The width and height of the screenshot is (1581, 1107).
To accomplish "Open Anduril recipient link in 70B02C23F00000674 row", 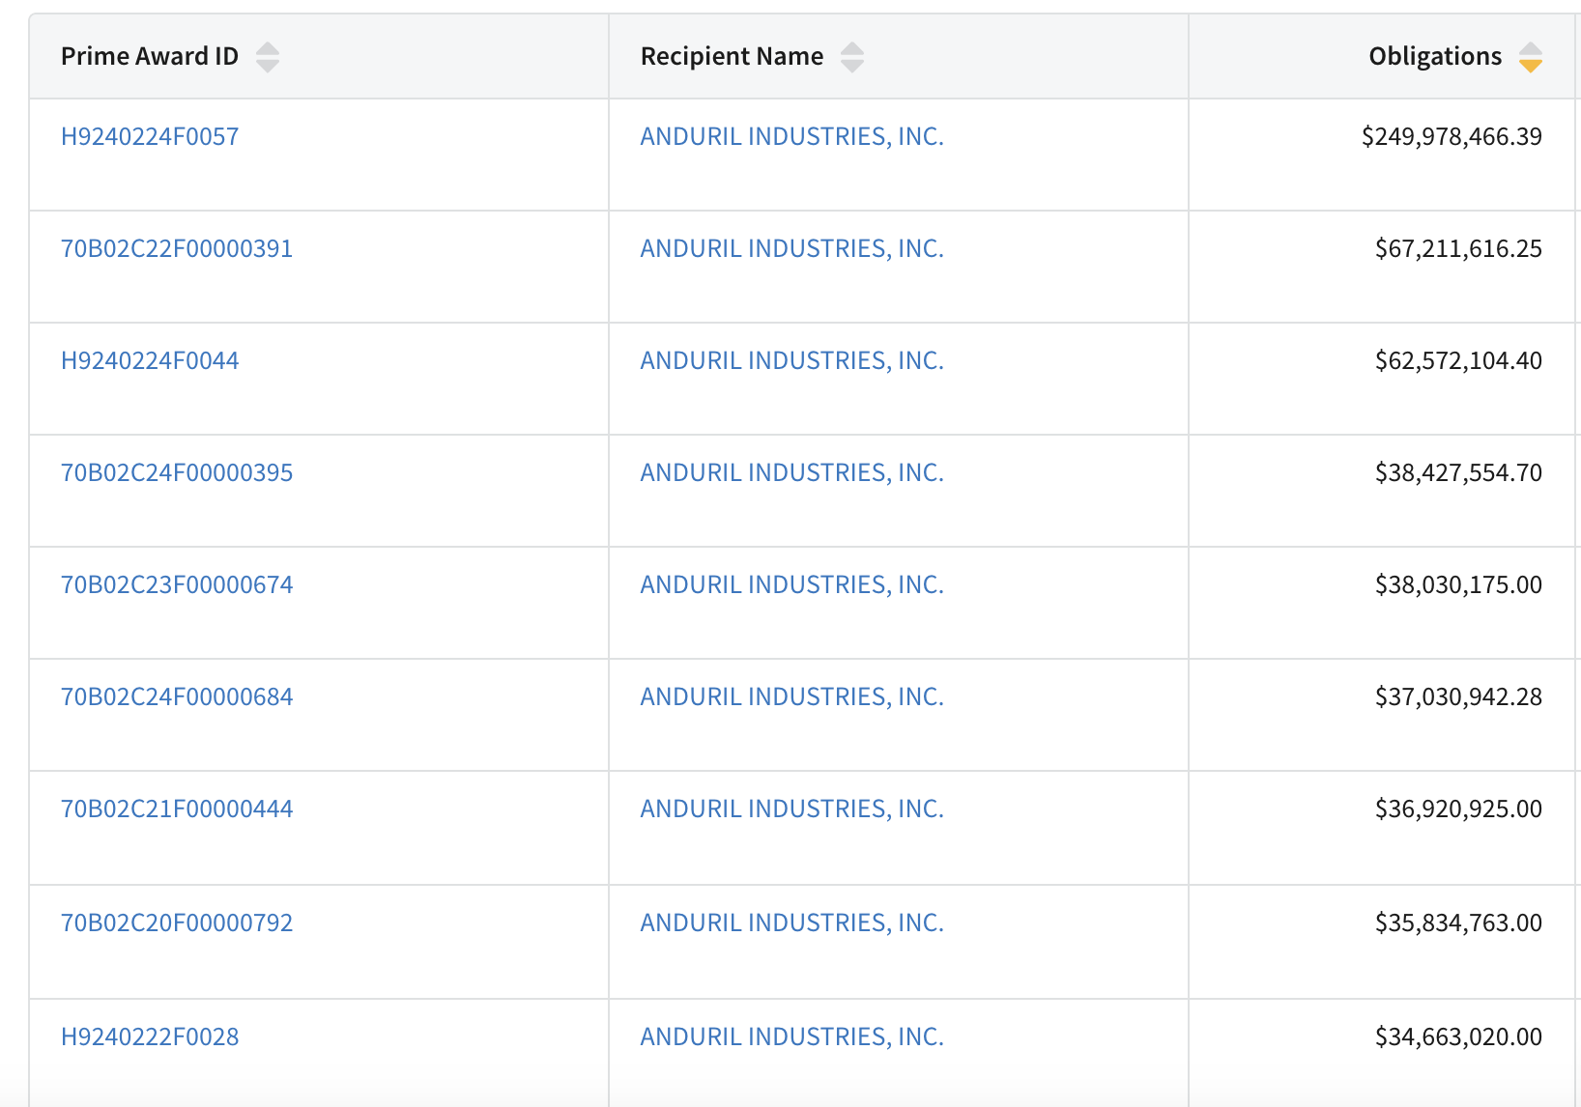I will click(792, 584).
